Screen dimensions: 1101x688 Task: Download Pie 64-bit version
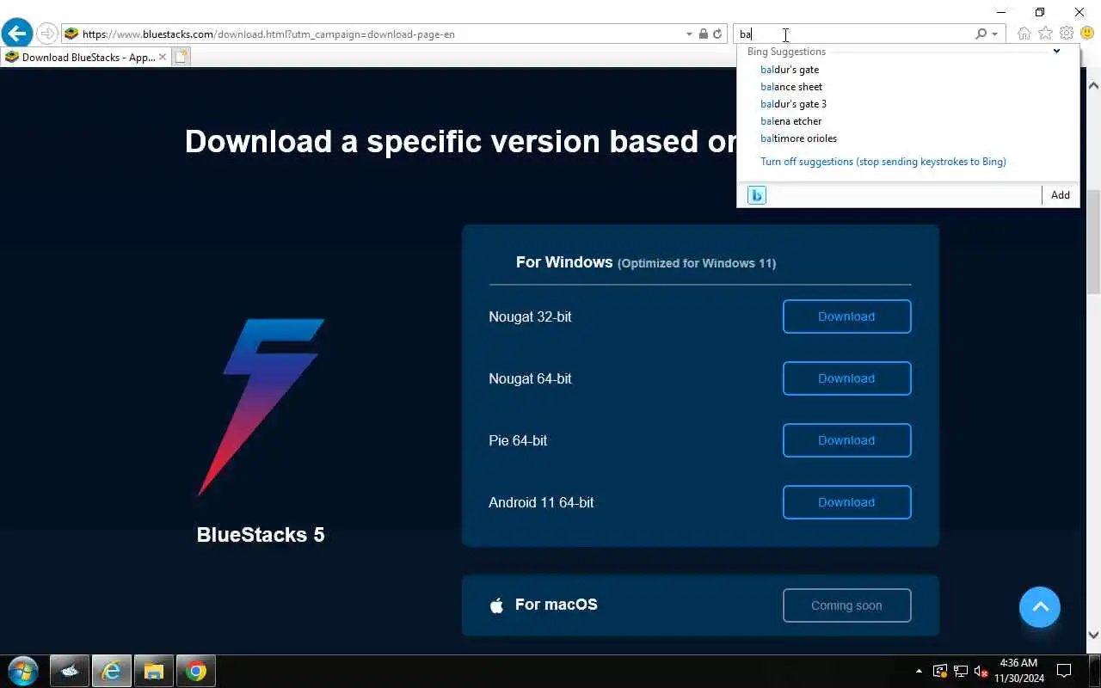tap(846, 440)
